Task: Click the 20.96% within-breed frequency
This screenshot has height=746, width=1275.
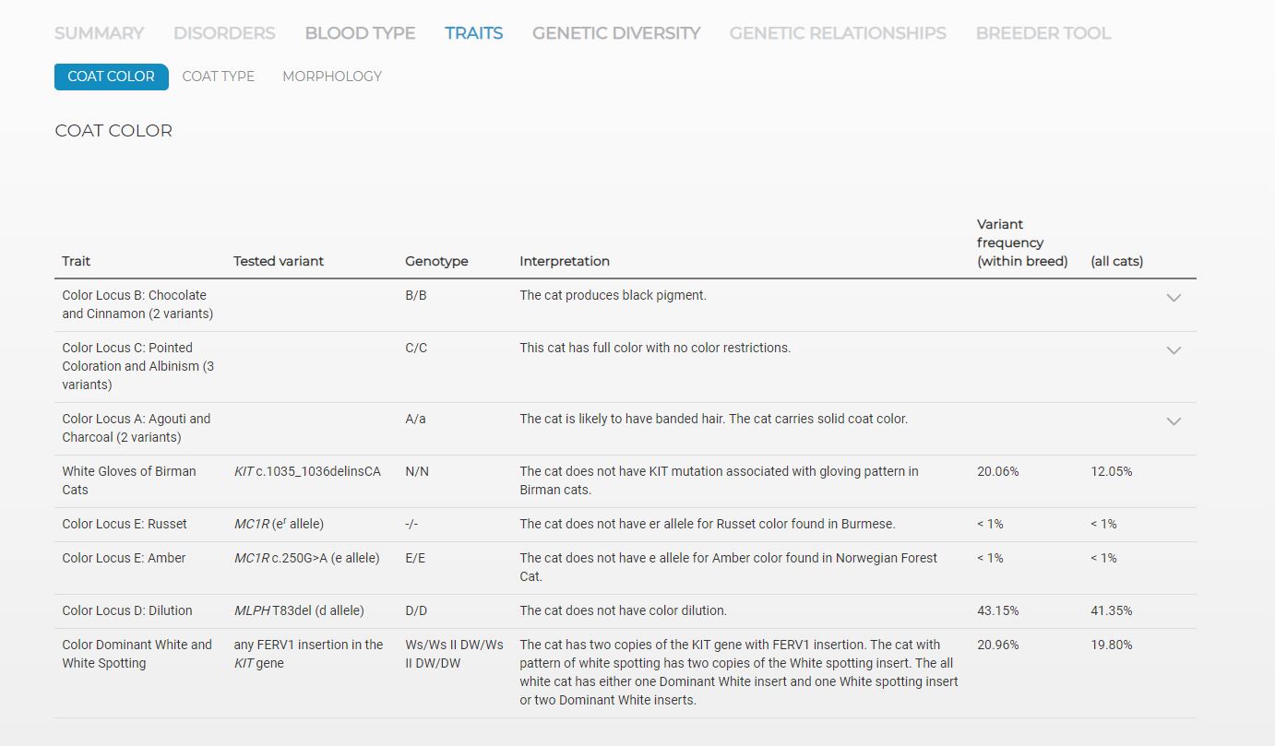Action: coord(998,645)
